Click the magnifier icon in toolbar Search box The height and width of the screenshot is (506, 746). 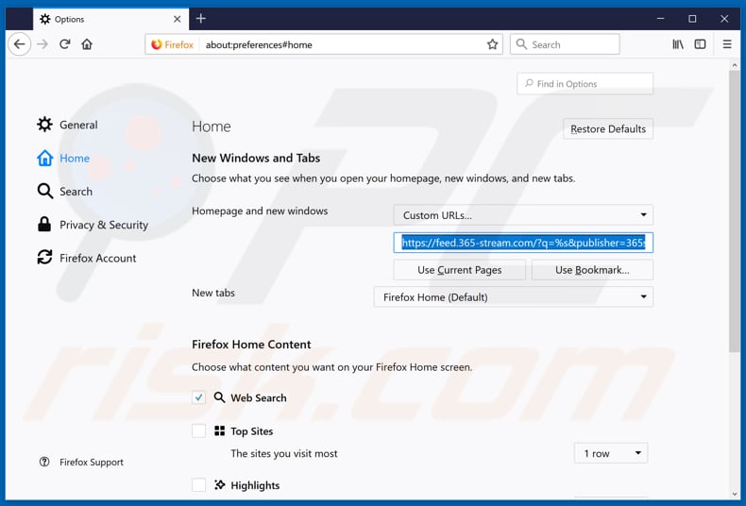pyautogui.click(x=521, y=44)
